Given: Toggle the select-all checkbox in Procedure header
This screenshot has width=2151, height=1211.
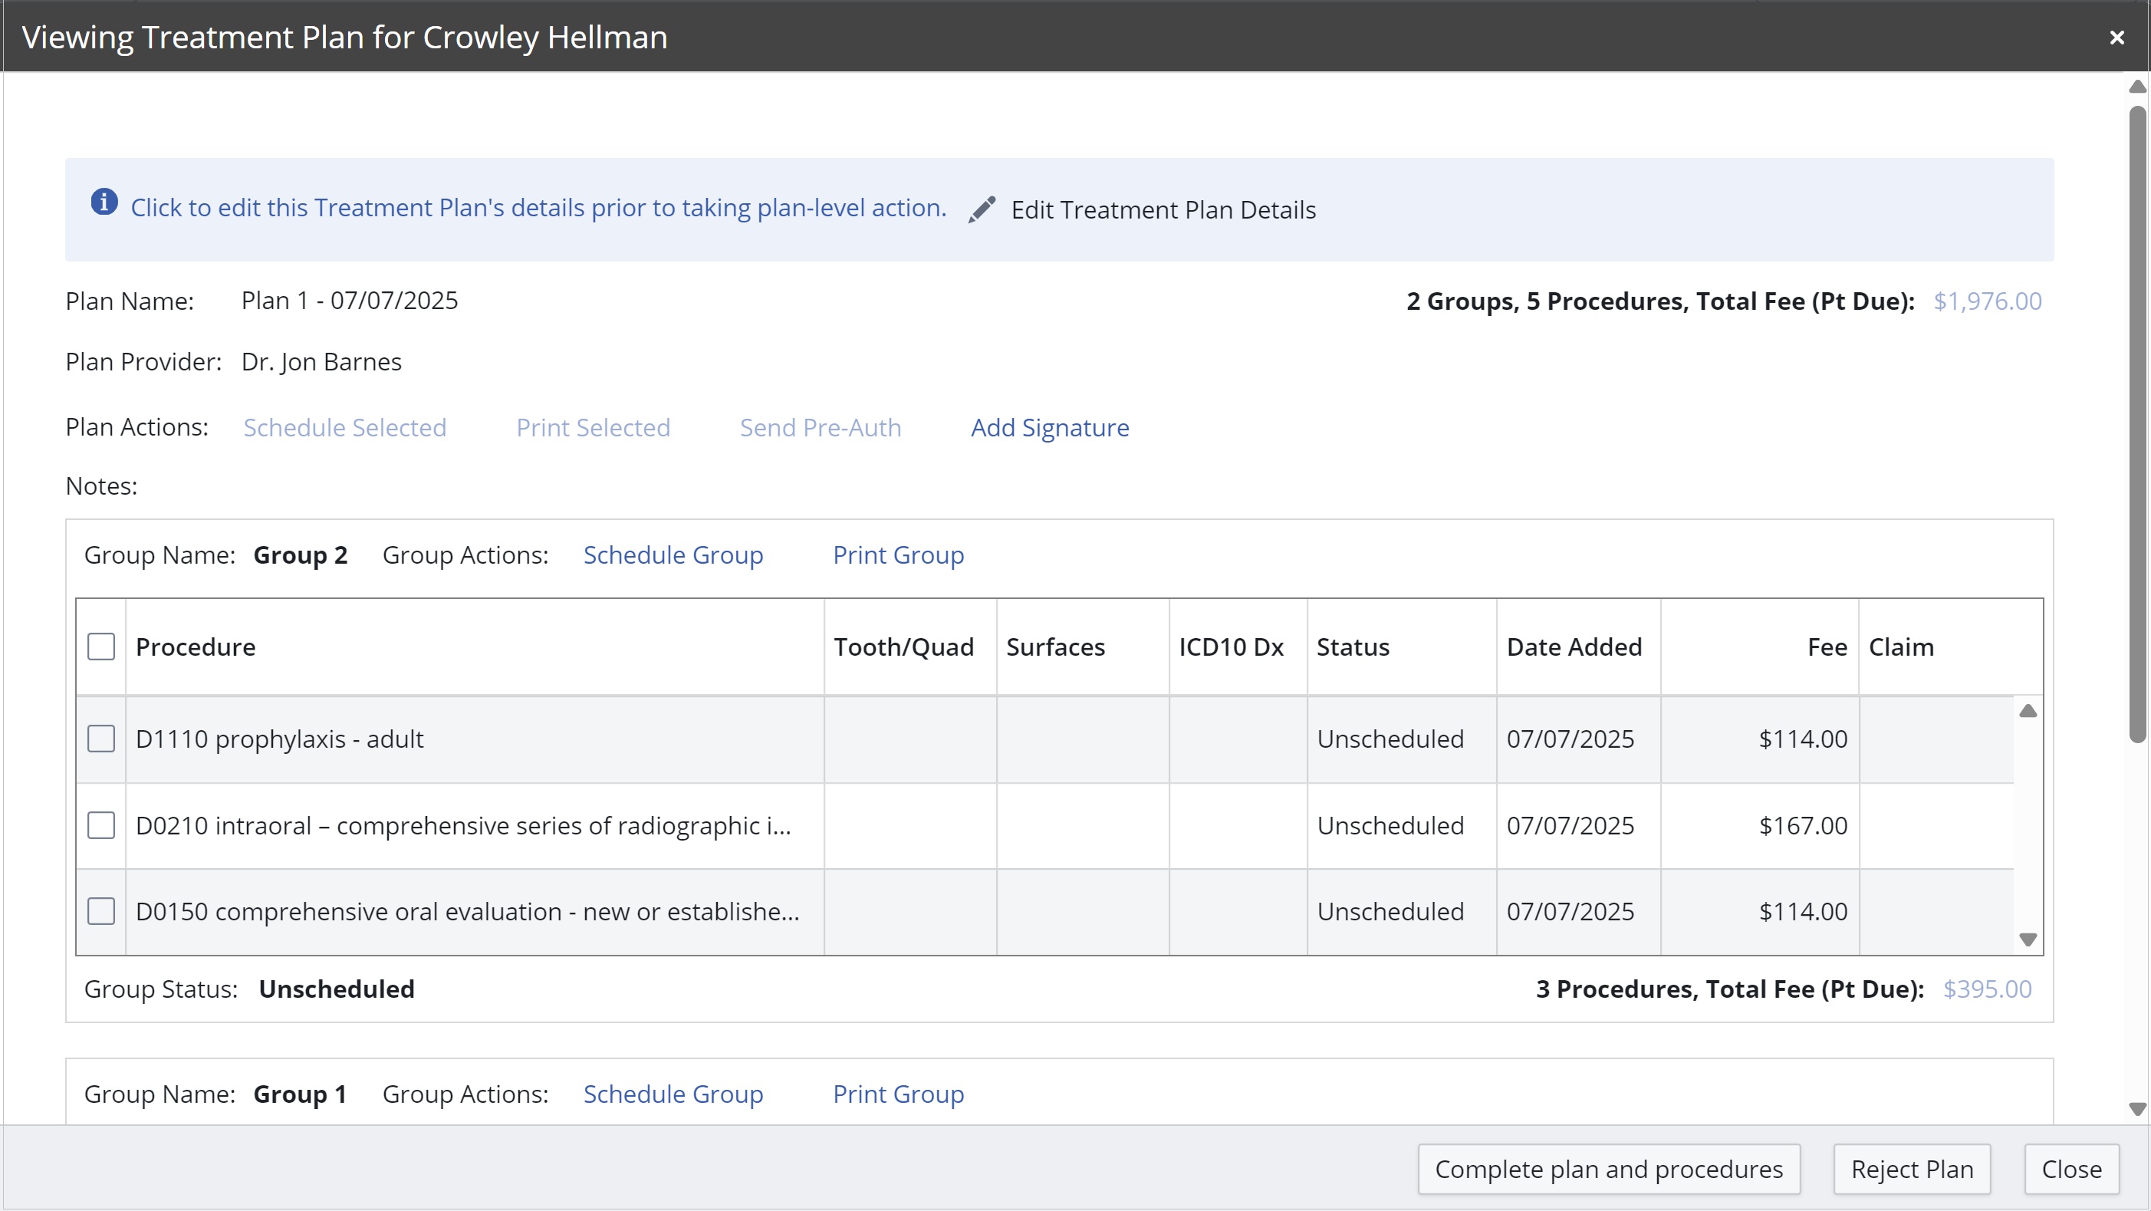Looking at the screenshot, I should click(101, 647).
